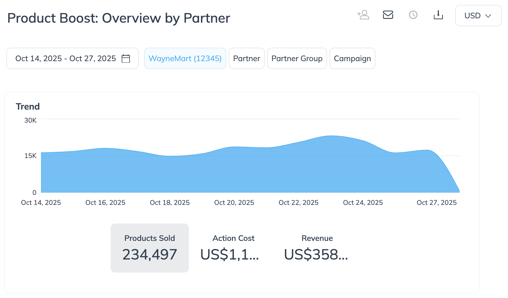Click the Oct 20, 2025 axis label
Screen dimensions: 508x298
(234, 203)
